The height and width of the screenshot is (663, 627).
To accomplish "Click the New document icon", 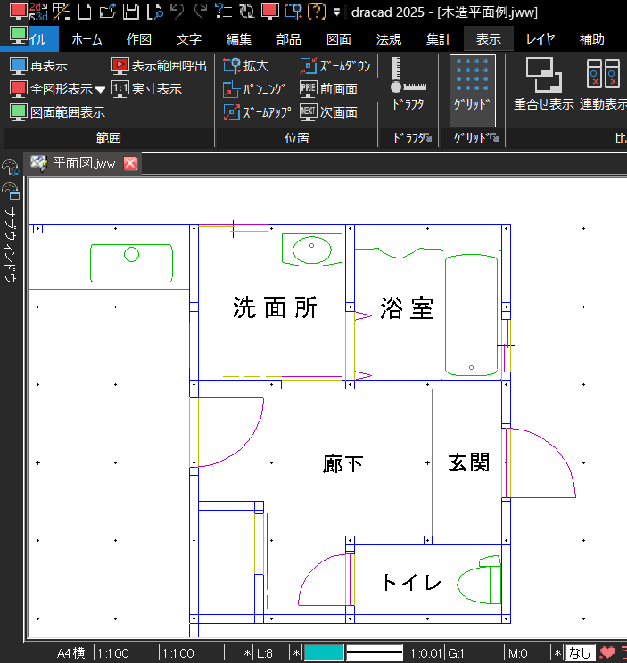I will 85,12.
